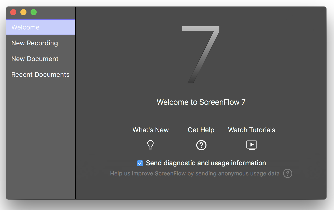
Task: Click the anonymous usage data description text
Action: point(195,173)
